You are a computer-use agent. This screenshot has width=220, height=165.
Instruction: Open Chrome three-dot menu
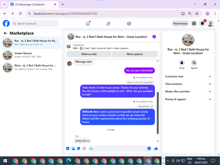pyautogui.click(x=215, y=14)
